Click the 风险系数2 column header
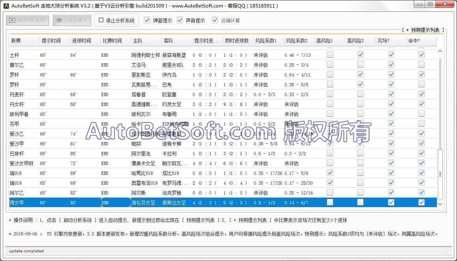The height and width of the screenshot is (261, 457). tap(299, 41)
